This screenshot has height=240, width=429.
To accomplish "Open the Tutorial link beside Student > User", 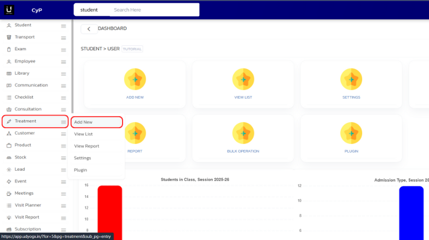I will [x=132, y=49].
